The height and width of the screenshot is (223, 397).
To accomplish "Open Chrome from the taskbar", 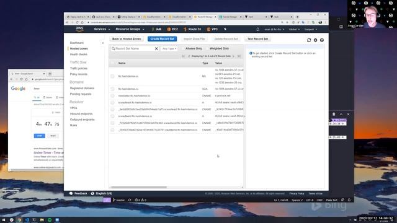I will click(x=19, y=220).
